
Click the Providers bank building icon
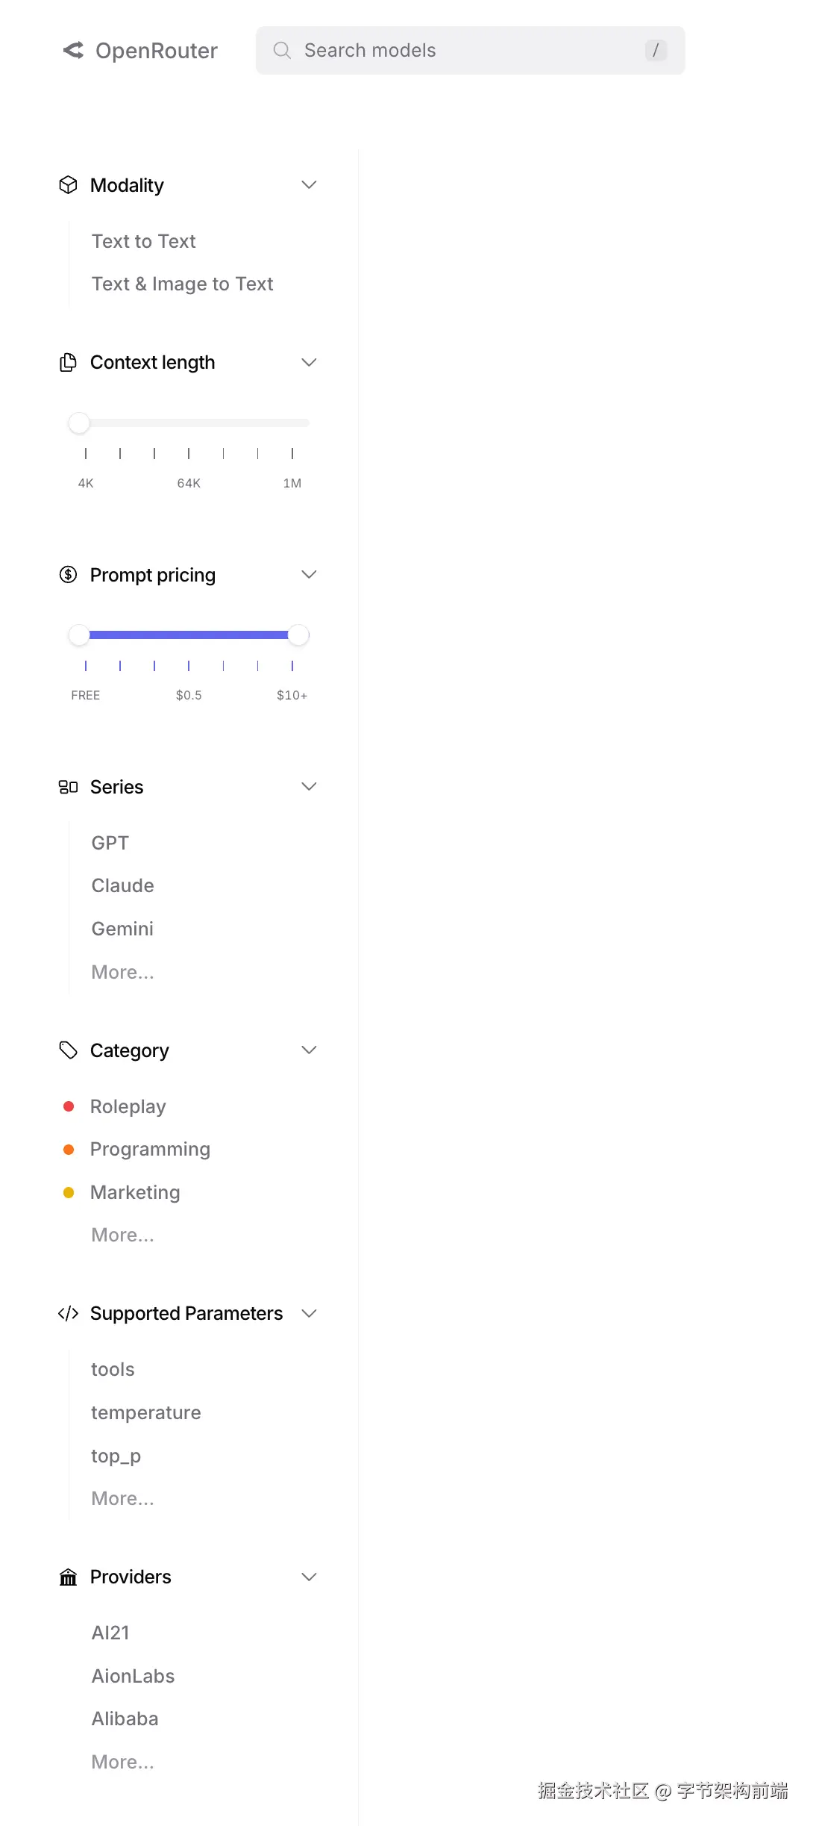pos(68,1577)
